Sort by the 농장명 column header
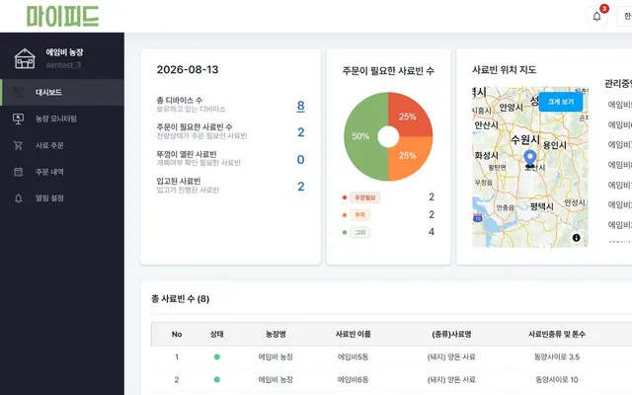The height and width of the screenshot is (395, 632). coord(276,334)
